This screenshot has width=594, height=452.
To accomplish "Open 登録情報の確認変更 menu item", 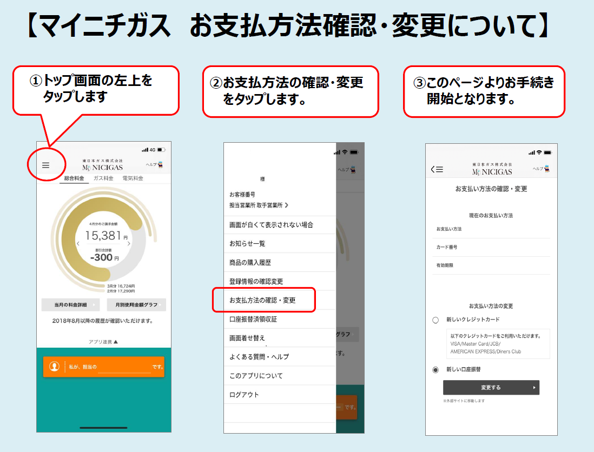I will point(280,281).
